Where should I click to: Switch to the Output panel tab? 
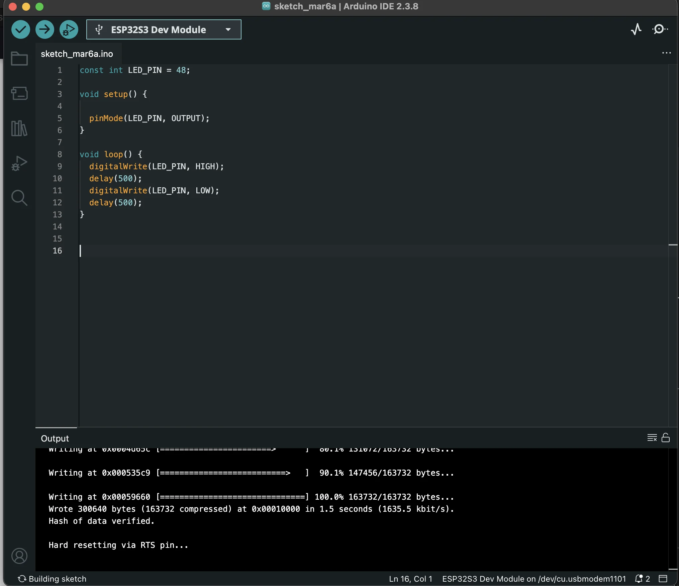click(x=55, y=438)
